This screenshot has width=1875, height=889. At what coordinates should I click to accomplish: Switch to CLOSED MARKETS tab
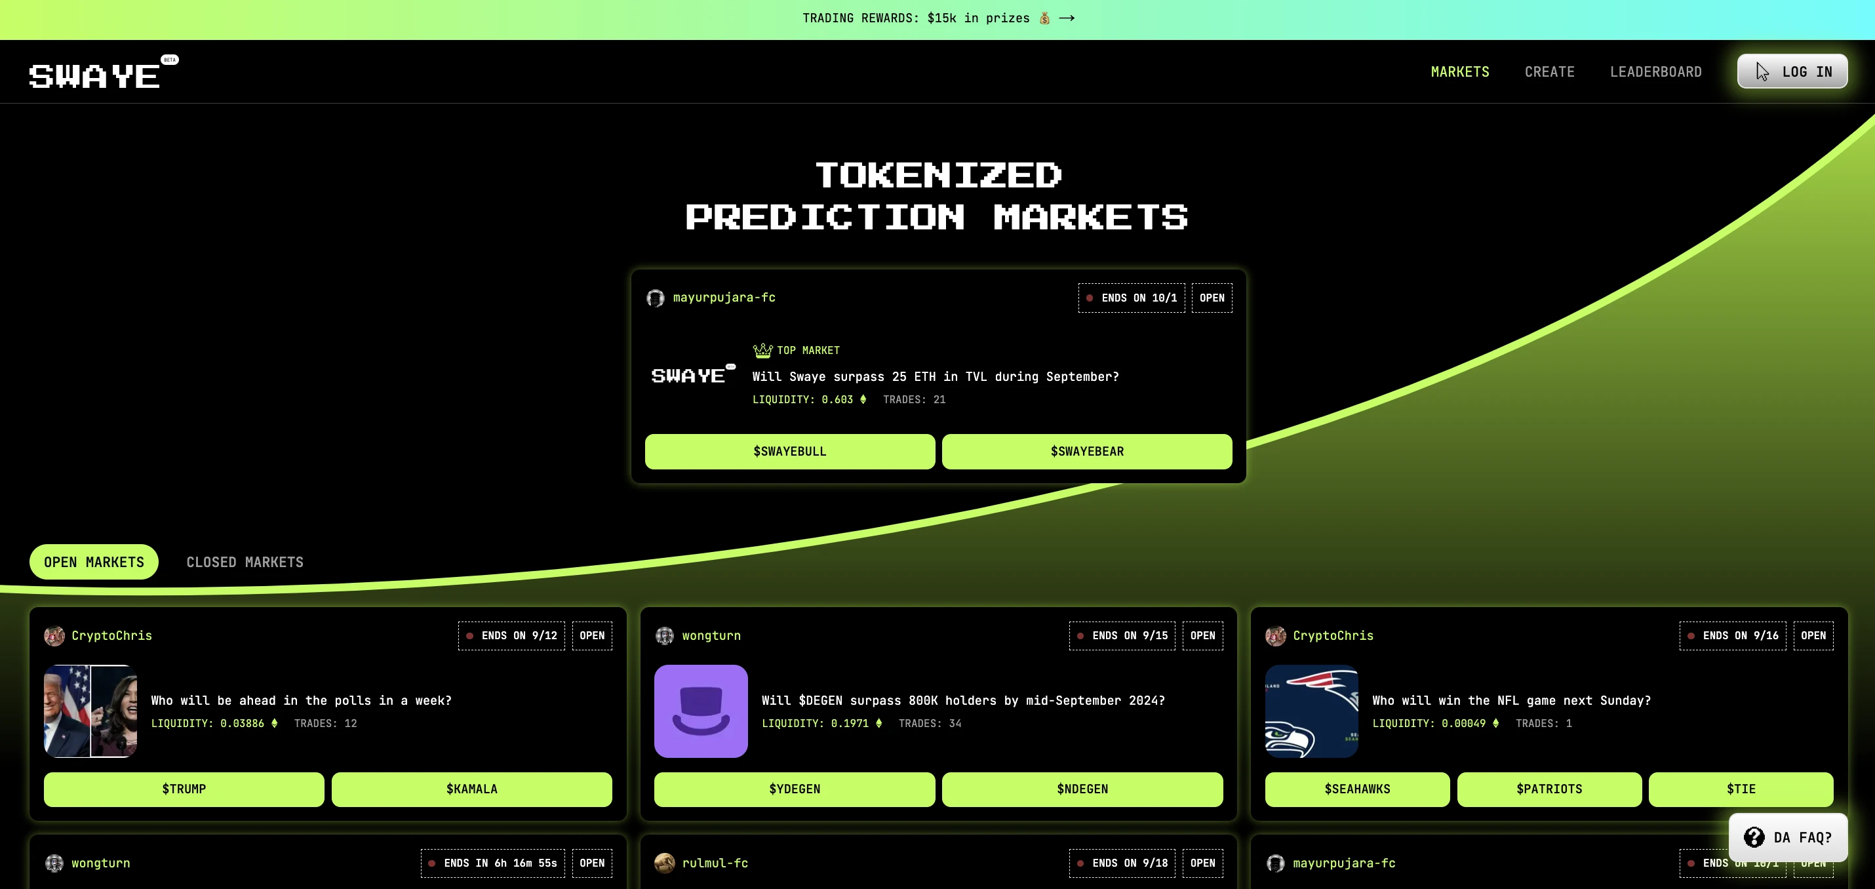(244, 560)
